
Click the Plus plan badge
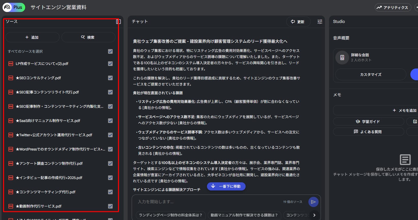tap(18, 7)
